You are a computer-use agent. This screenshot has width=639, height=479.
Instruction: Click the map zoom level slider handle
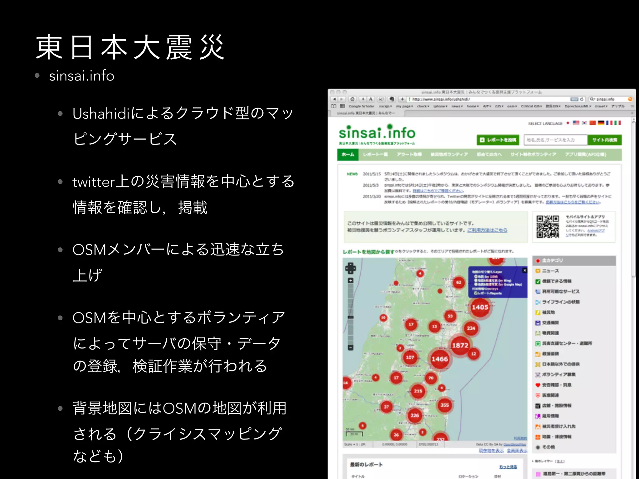(x=350, y=317)
